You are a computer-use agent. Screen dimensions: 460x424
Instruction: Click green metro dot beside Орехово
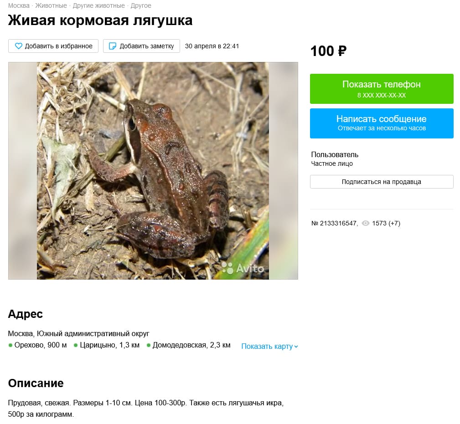click(10, 345)
